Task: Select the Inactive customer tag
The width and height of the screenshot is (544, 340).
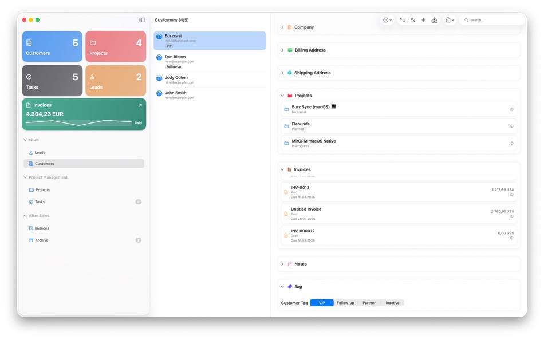Action: (392, 303)
